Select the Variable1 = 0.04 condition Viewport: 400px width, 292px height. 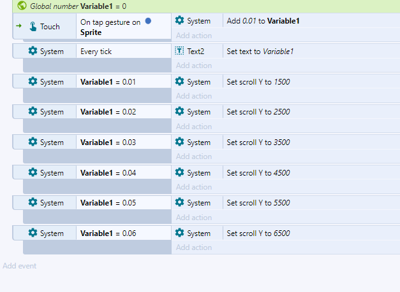(x=124, y=172)
